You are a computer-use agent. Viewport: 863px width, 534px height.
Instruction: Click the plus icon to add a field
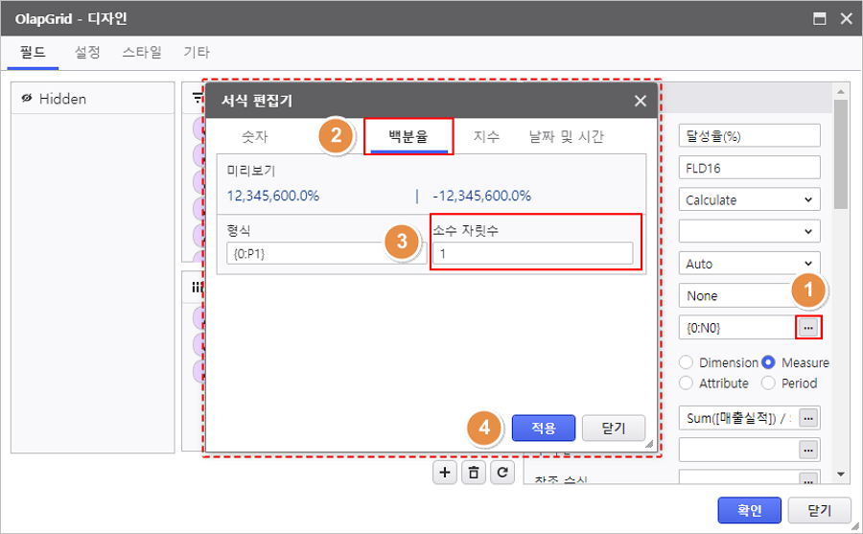(445, 473)
